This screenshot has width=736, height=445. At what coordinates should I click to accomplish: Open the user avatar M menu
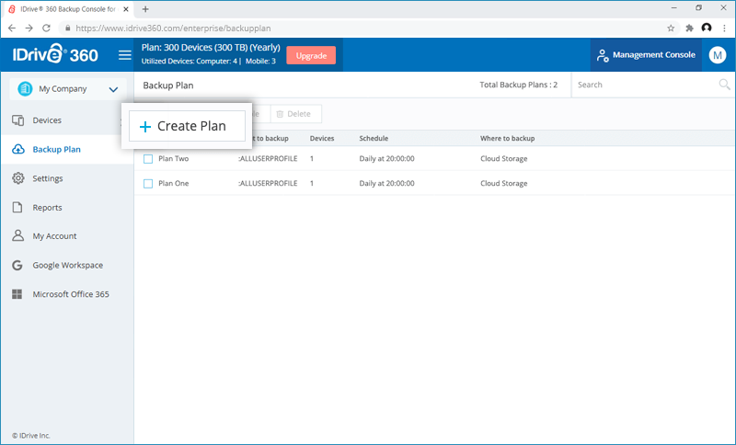coord(718,55)
